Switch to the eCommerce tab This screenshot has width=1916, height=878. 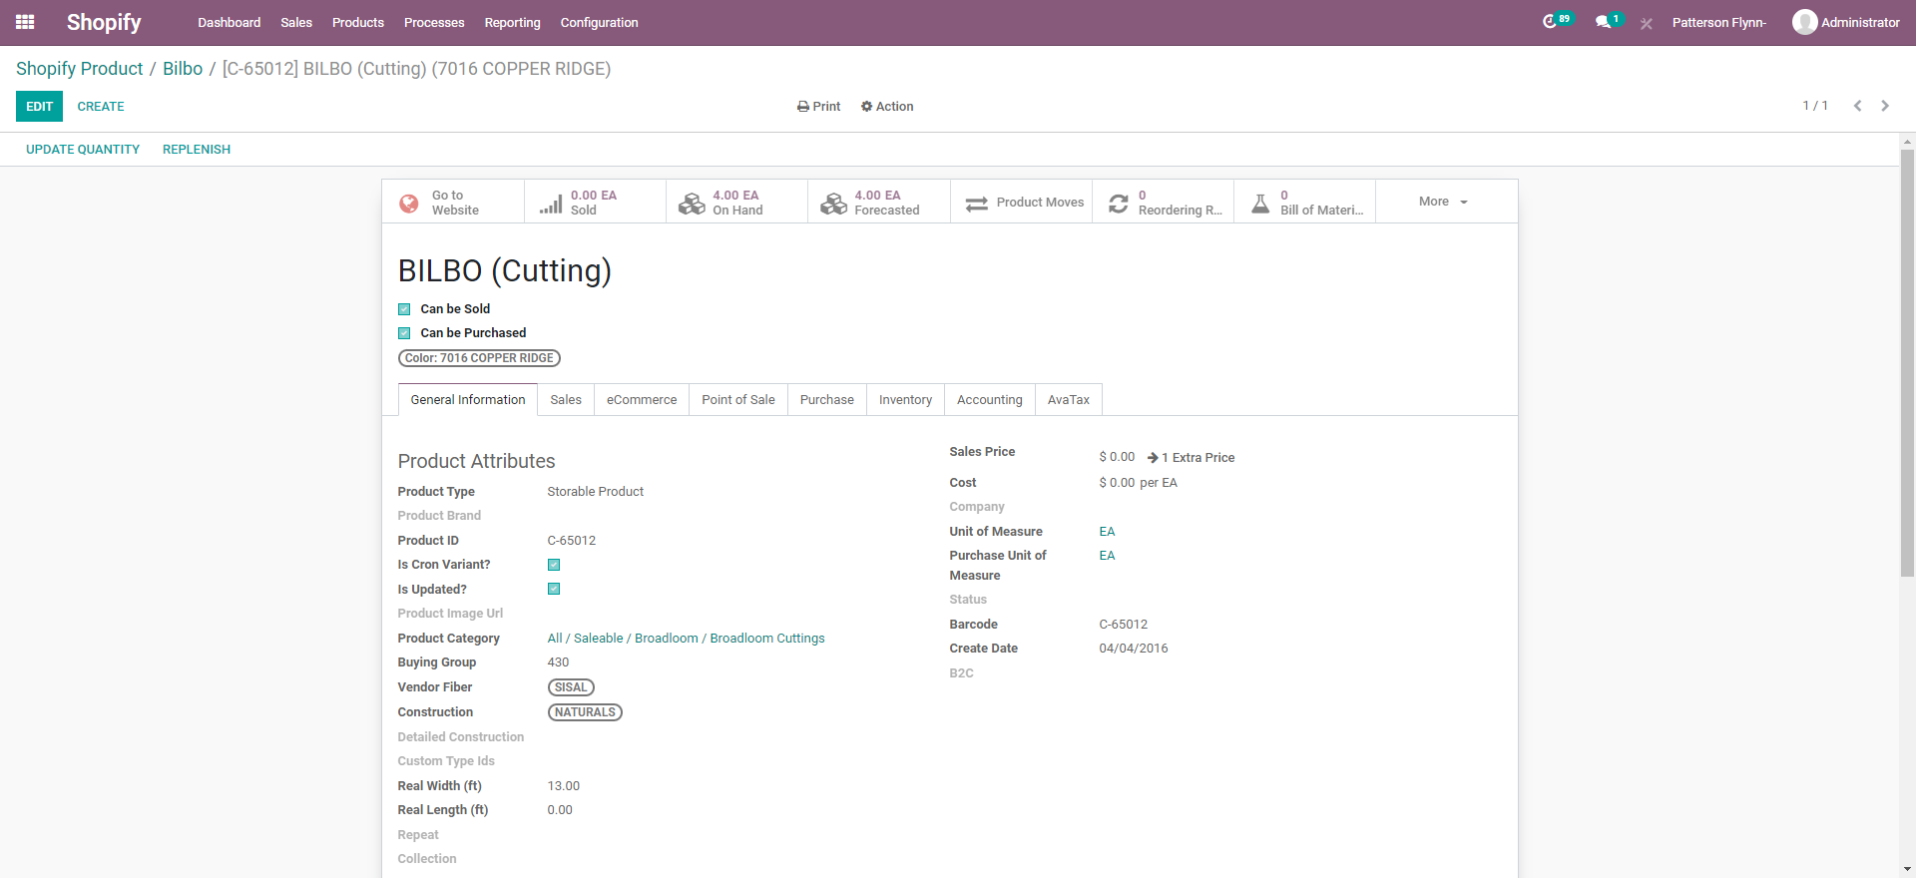[642, 400]
